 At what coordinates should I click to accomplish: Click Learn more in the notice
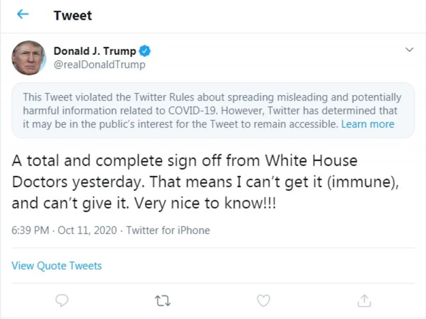point(367,124)
